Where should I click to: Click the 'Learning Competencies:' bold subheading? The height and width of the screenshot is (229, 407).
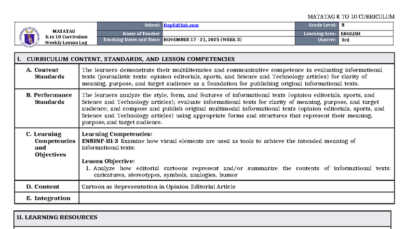(x=117, y=134)
